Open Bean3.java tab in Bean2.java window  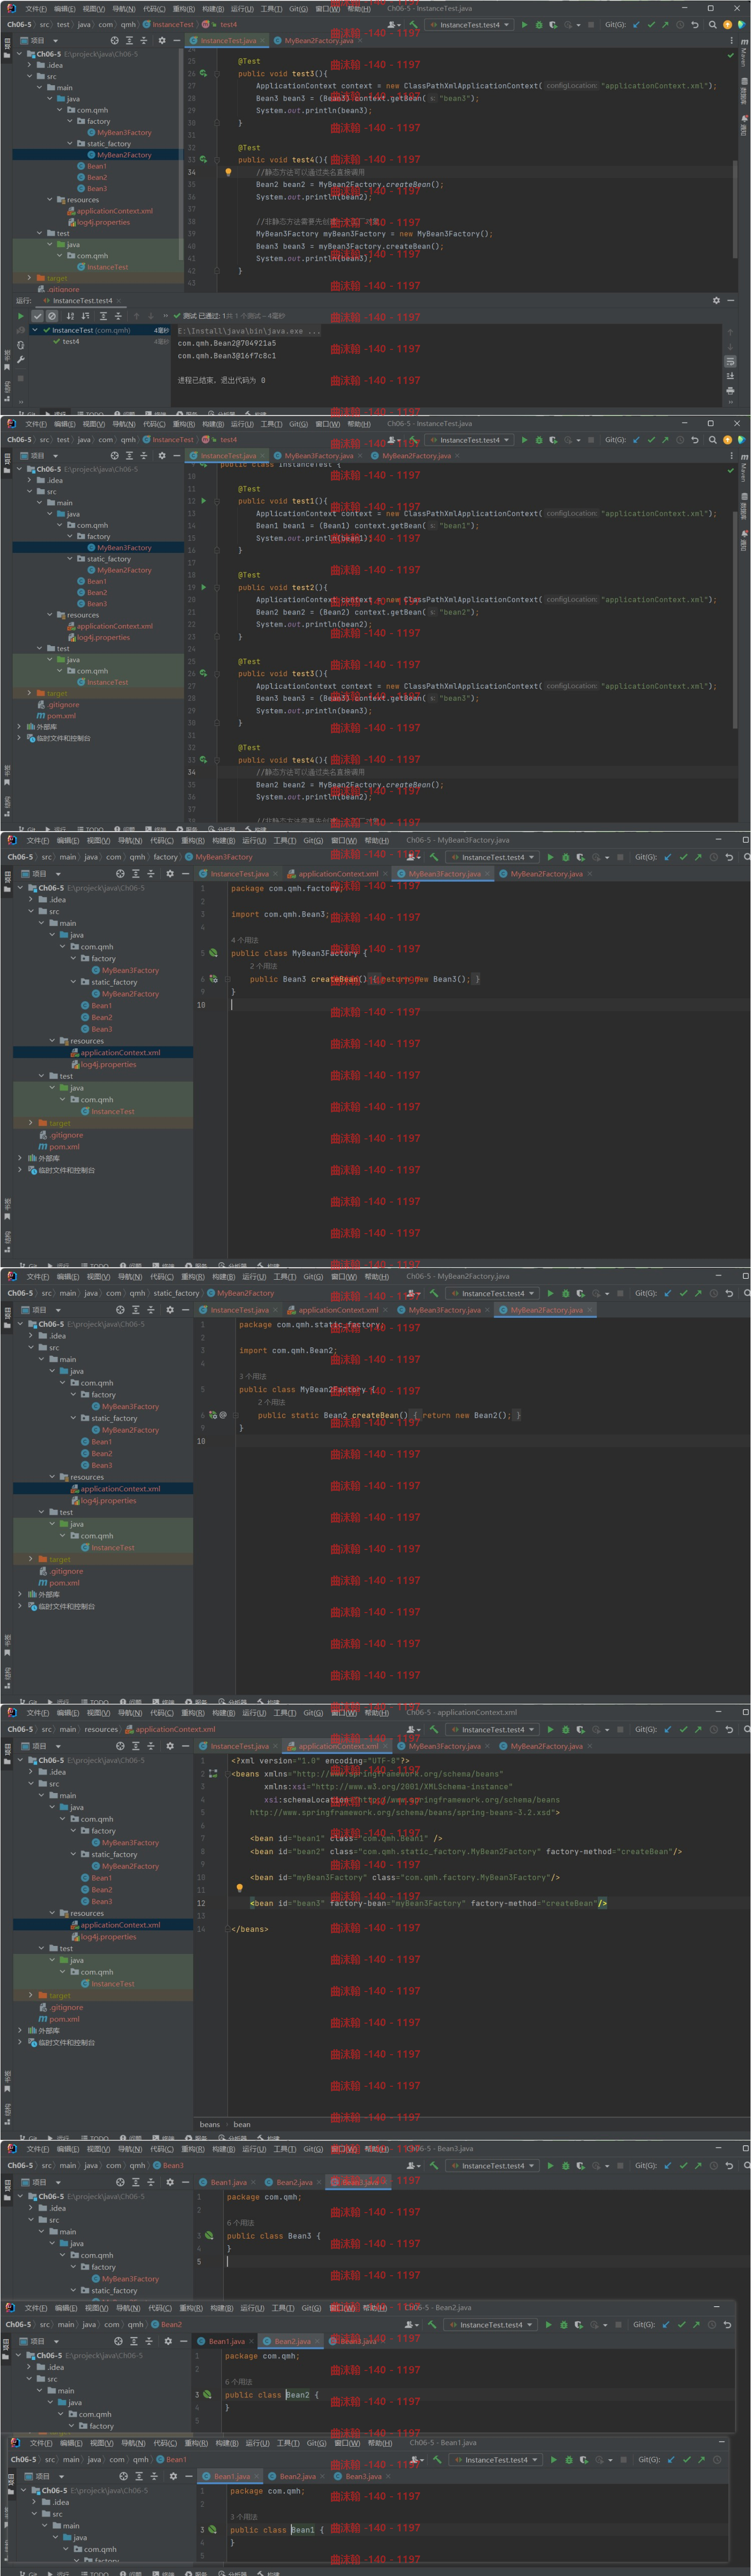point(357,2341)
